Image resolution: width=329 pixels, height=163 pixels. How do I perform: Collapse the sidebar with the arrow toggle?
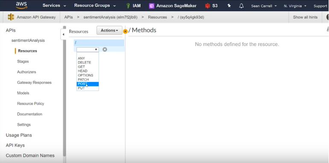63,35
